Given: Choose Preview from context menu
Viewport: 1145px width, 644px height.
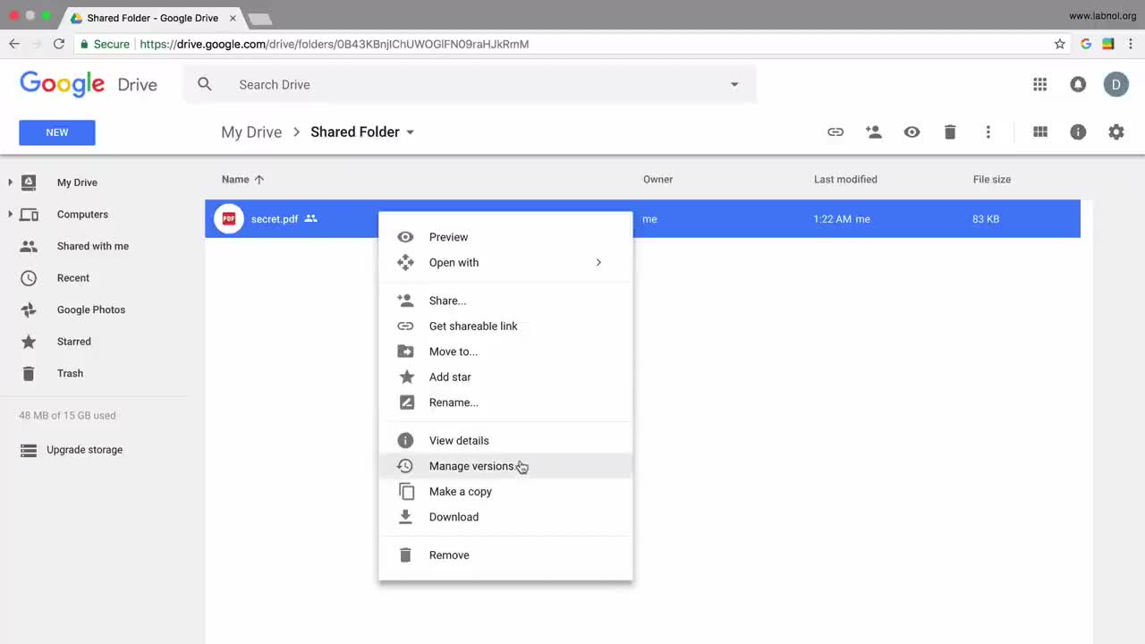Looking at the screenshot, I should click(505, 237).
